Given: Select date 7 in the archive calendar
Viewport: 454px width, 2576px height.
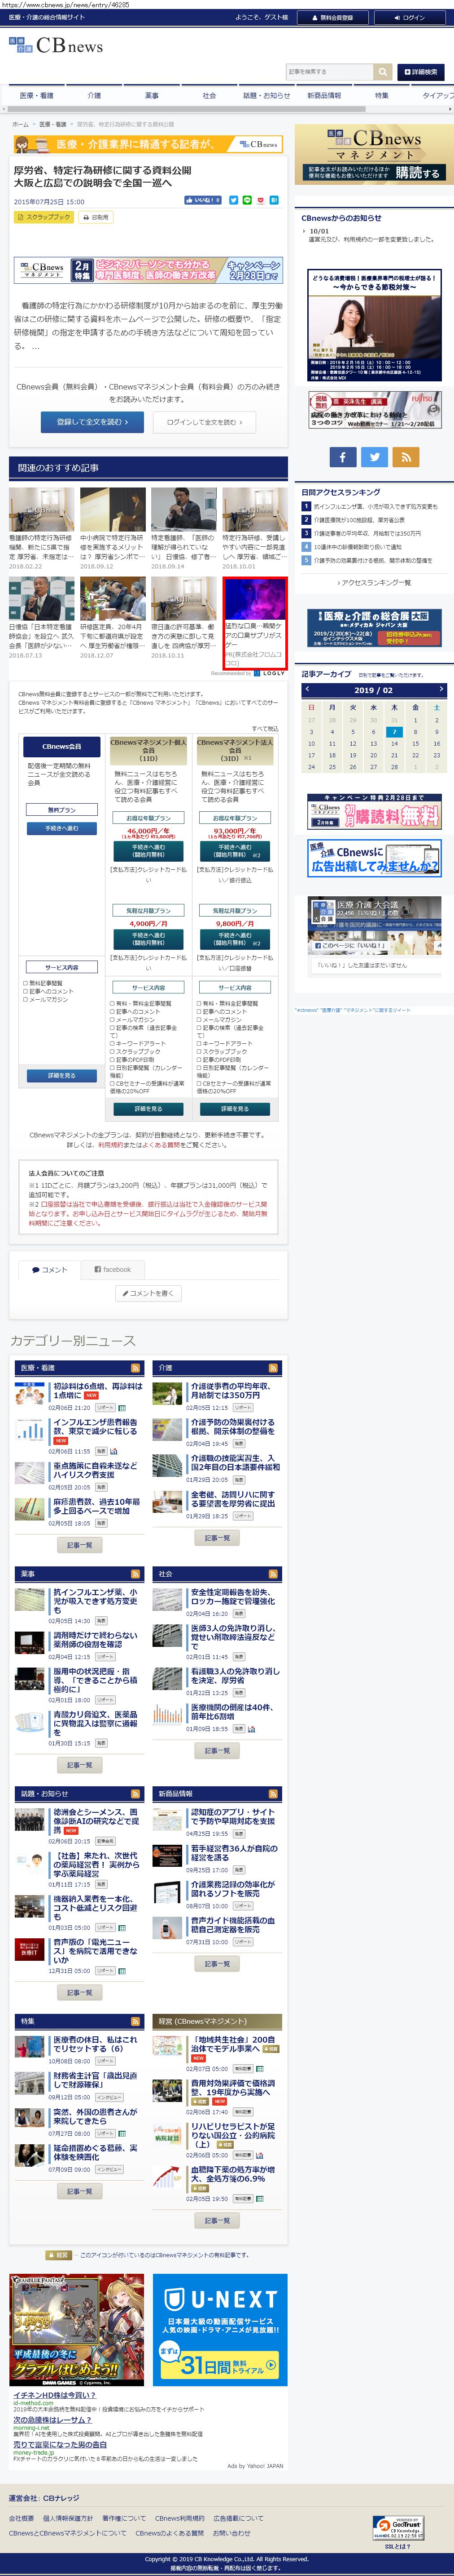Looking at the screenshot, I should click(x=394, y=732).
